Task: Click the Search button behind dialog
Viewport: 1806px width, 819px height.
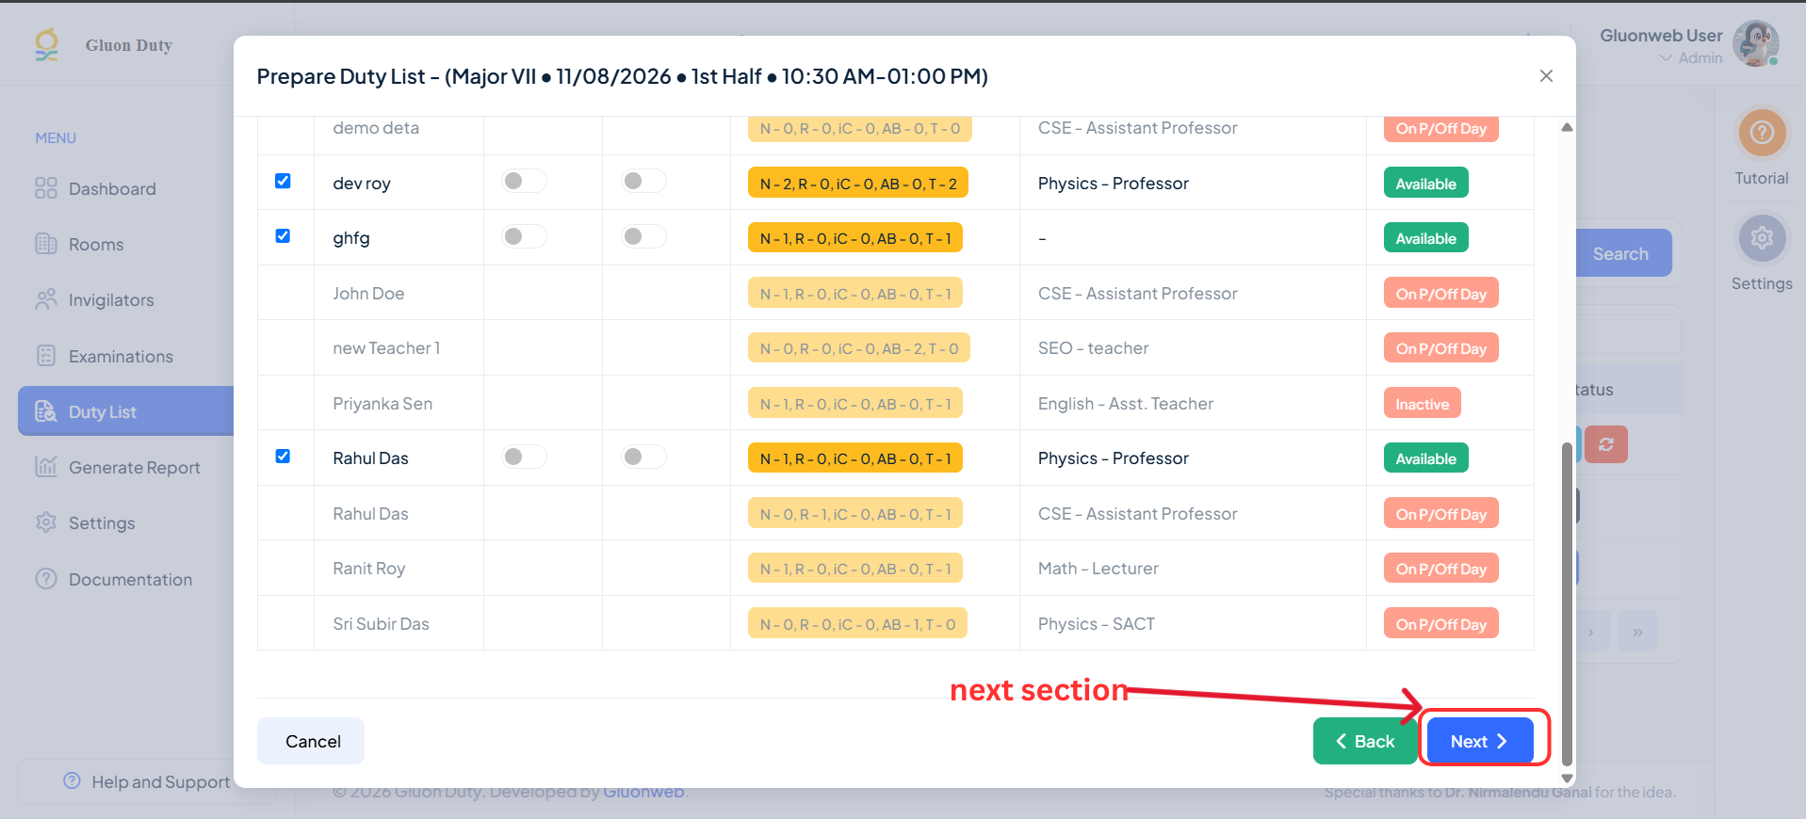Action: pos(1624,253)
